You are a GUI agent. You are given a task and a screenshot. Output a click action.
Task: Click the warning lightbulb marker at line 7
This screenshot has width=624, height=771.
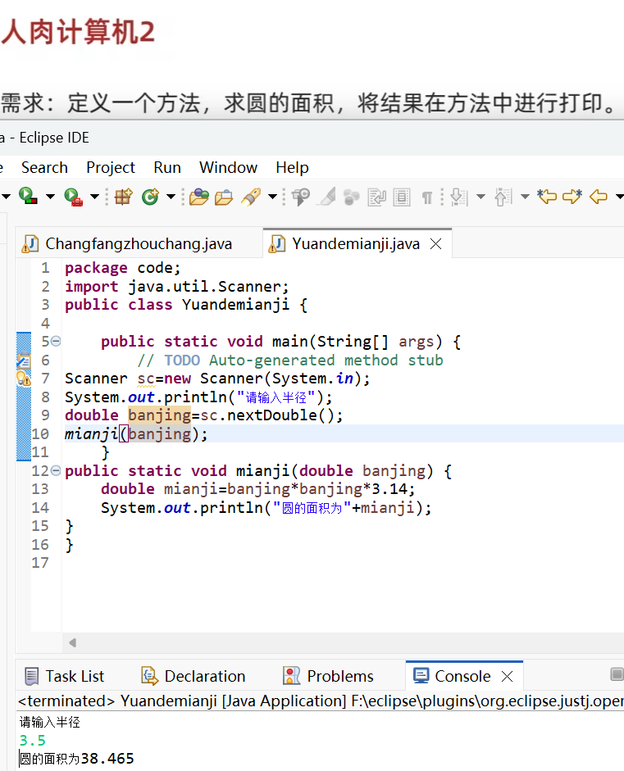pyautogui.click(x=24, y=379)
